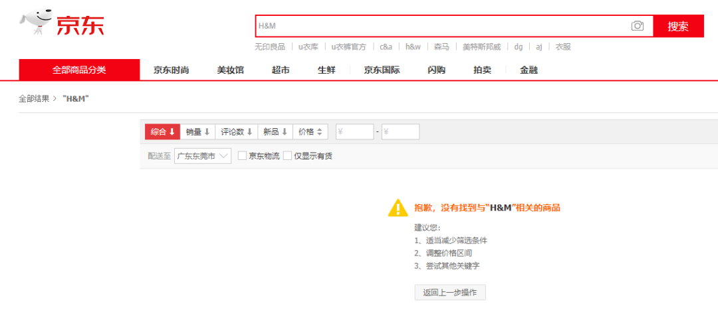Sort results by 评论数
This screenshot has width=718, height=320.
(236, 131)
